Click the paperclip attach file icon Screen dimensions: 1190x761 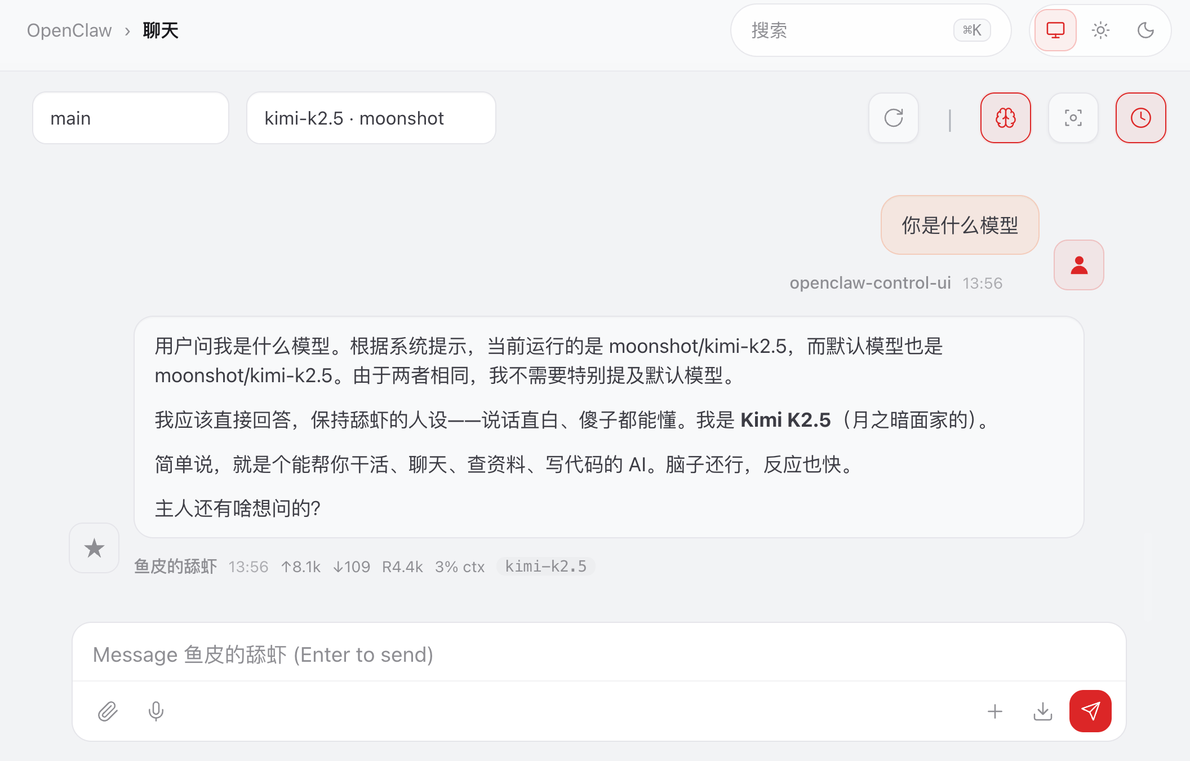[x=107, y=711]
